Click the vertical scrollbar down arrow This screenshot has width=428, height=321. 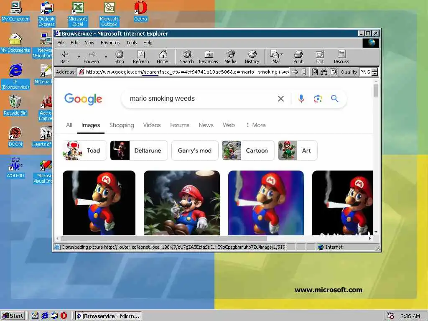(x=376, y=232)
